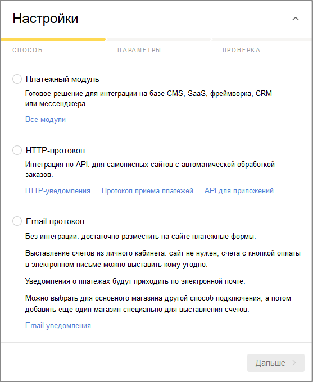Go to the ПАРАМЕТРЫ step
This screenshot has height=382, width=313.
pos(139,50)
